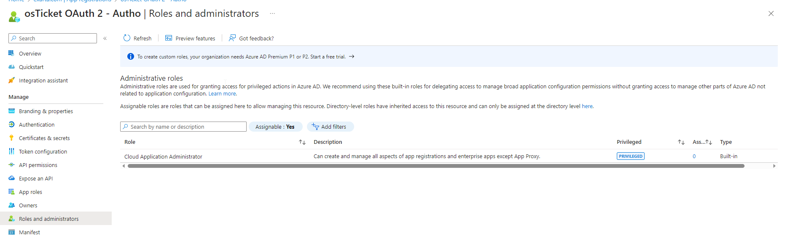Open the Add filters funnel icon
Screen dimensions: 785x241
tap(315, 127)
